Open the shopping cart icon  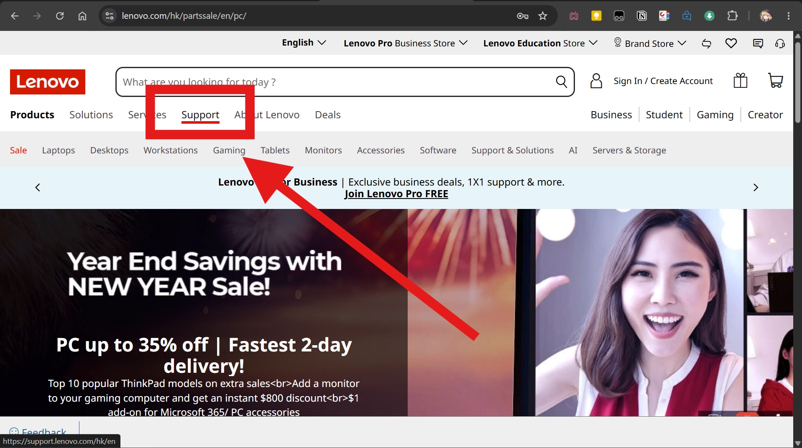776,81
